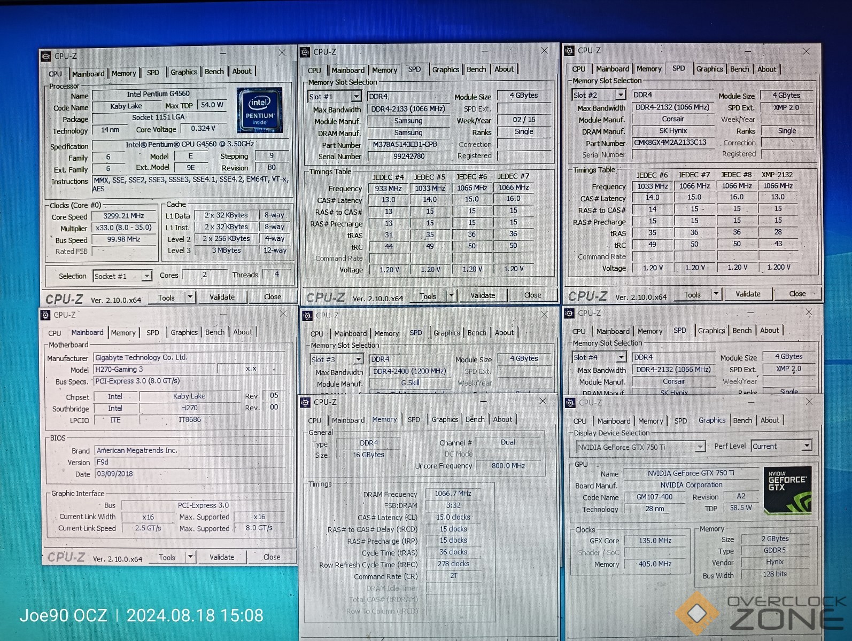Click the GPU memory type GDDR5 value

coord(774,550)
